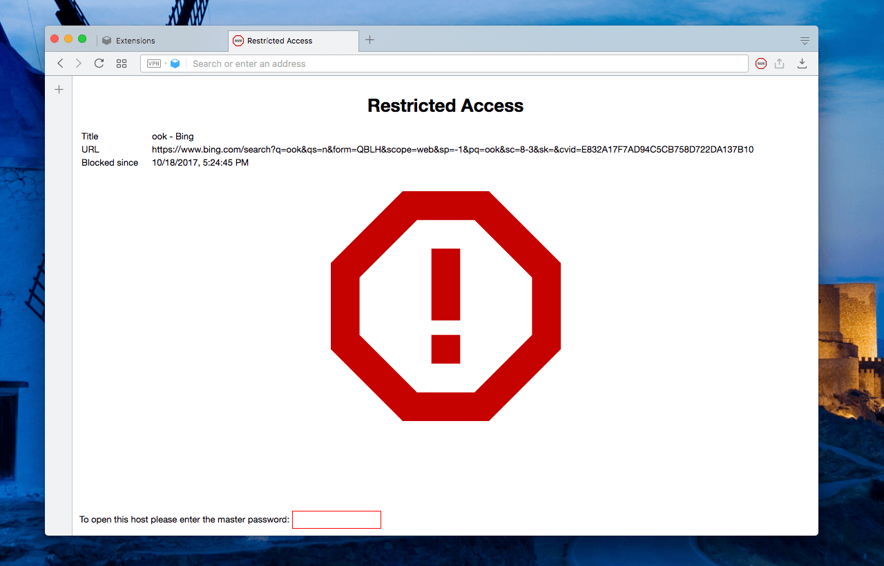
Task: Open the Speed Dial grid icon
Action: pos(122,64)
